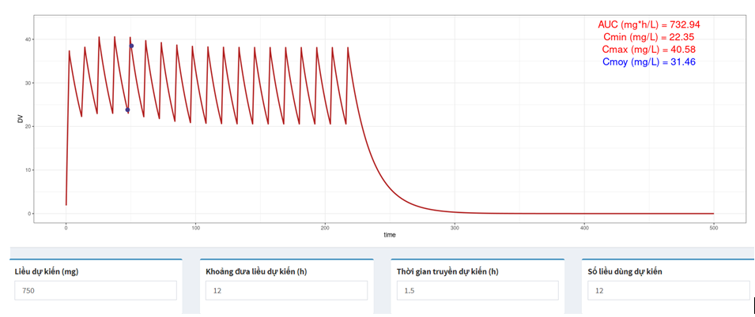Click the "time" x-axis title

point(390,235)
